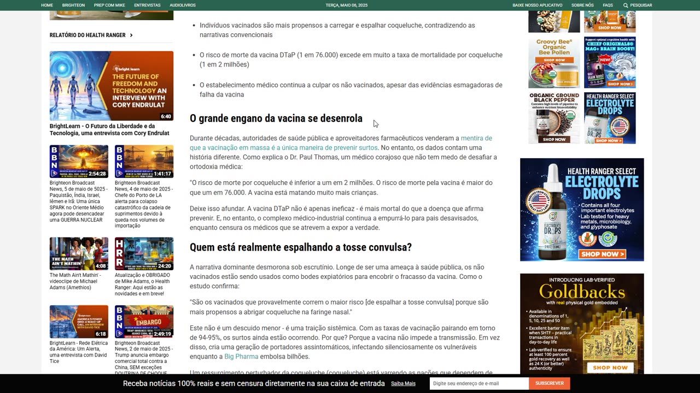
Task: Click SHOP NOW on large Electrolyte Drops banner
Action: pos(602,254)
